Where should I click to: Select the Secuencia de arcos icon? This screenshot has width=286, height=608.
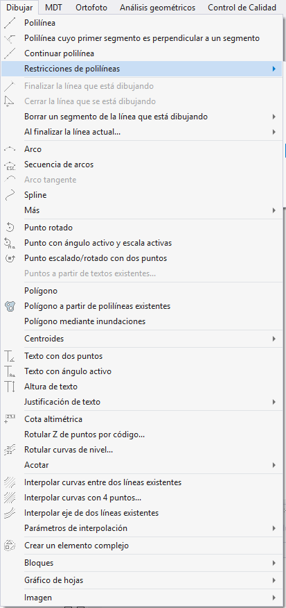pyautogui.click(x=10, y=164)
